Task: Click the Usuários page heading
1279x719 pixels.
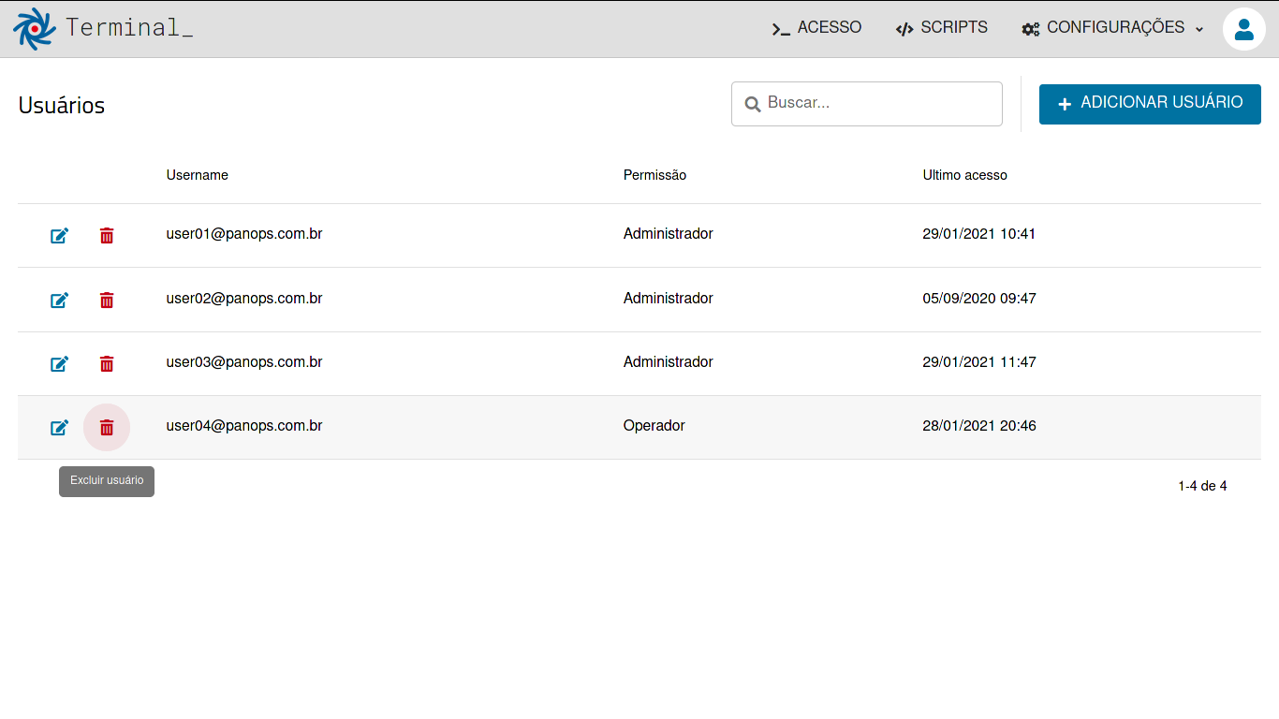Action: [62, 106]
